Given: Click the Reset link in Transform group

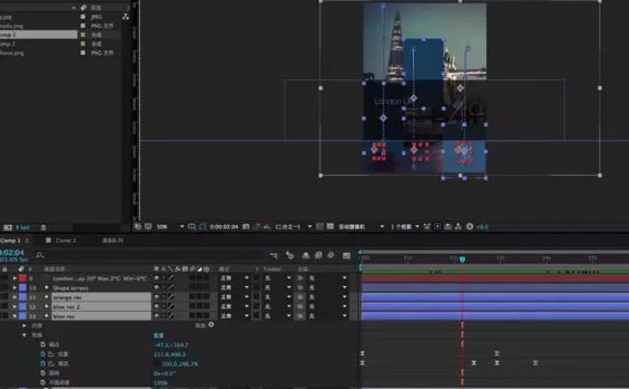Looking at the screenshot, I should pos(159,335).
